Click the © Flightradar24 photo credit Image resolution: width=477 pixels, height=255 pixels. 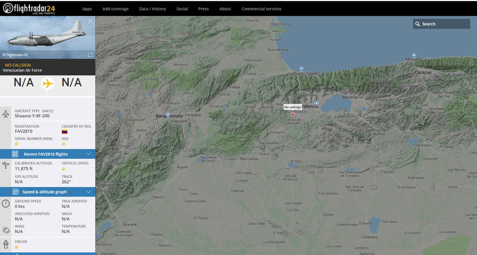tap(15, 55)
